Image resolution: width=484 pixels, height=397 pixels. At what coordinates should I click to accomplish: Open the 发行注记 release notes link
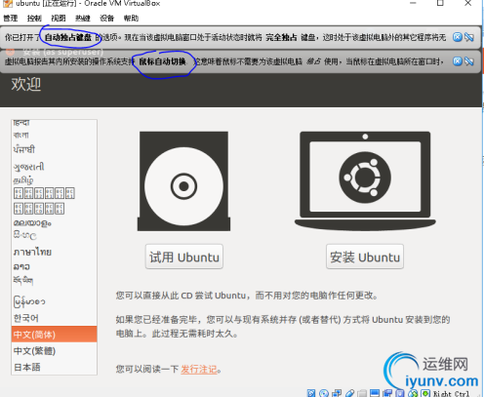click(199, 370)
